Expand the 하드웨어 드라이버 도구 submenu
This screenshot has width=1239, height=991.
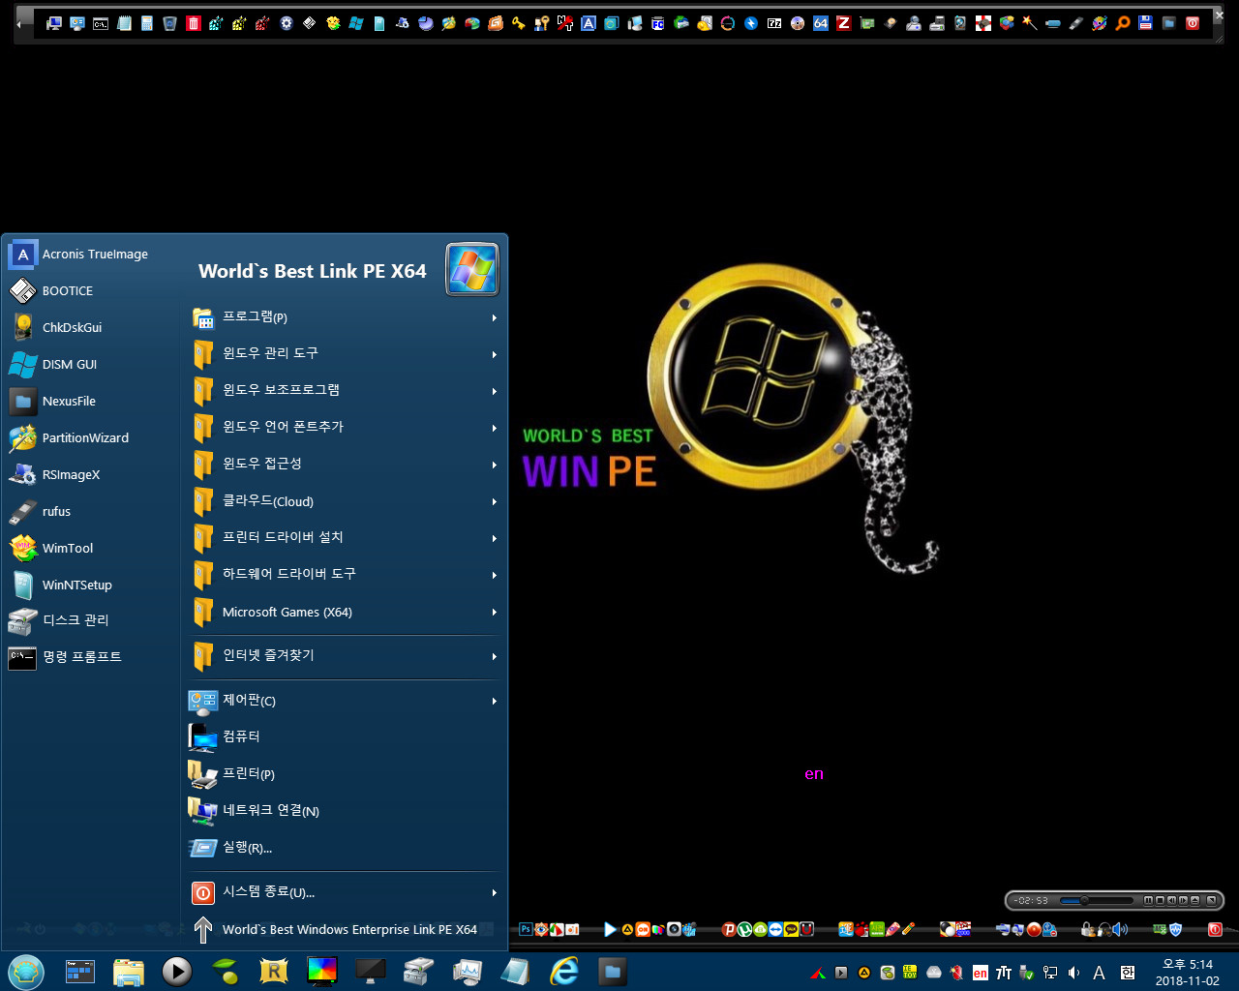[346, 575]
